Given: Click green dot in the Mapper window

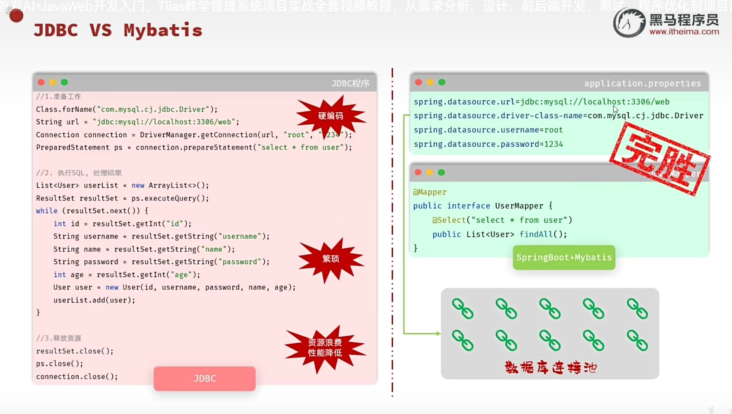Looking at the screenshot, I should [441, 172].
